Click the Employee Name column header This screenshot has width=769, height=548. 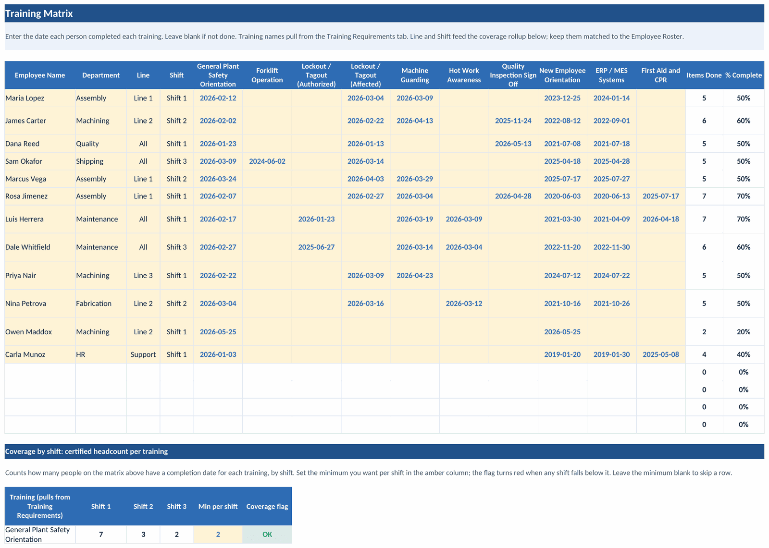click(x=40, y=75)
